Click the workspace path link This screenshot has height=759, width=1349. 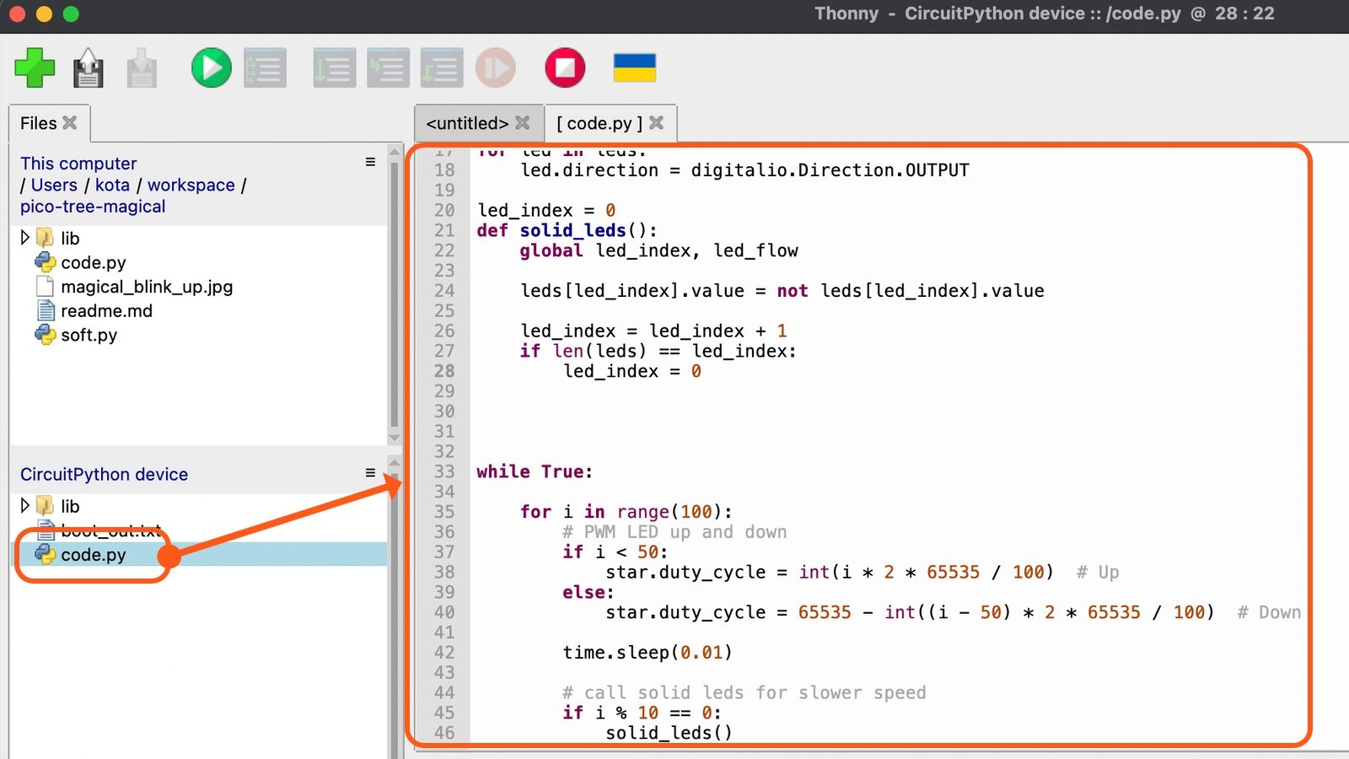pos(191,185)
